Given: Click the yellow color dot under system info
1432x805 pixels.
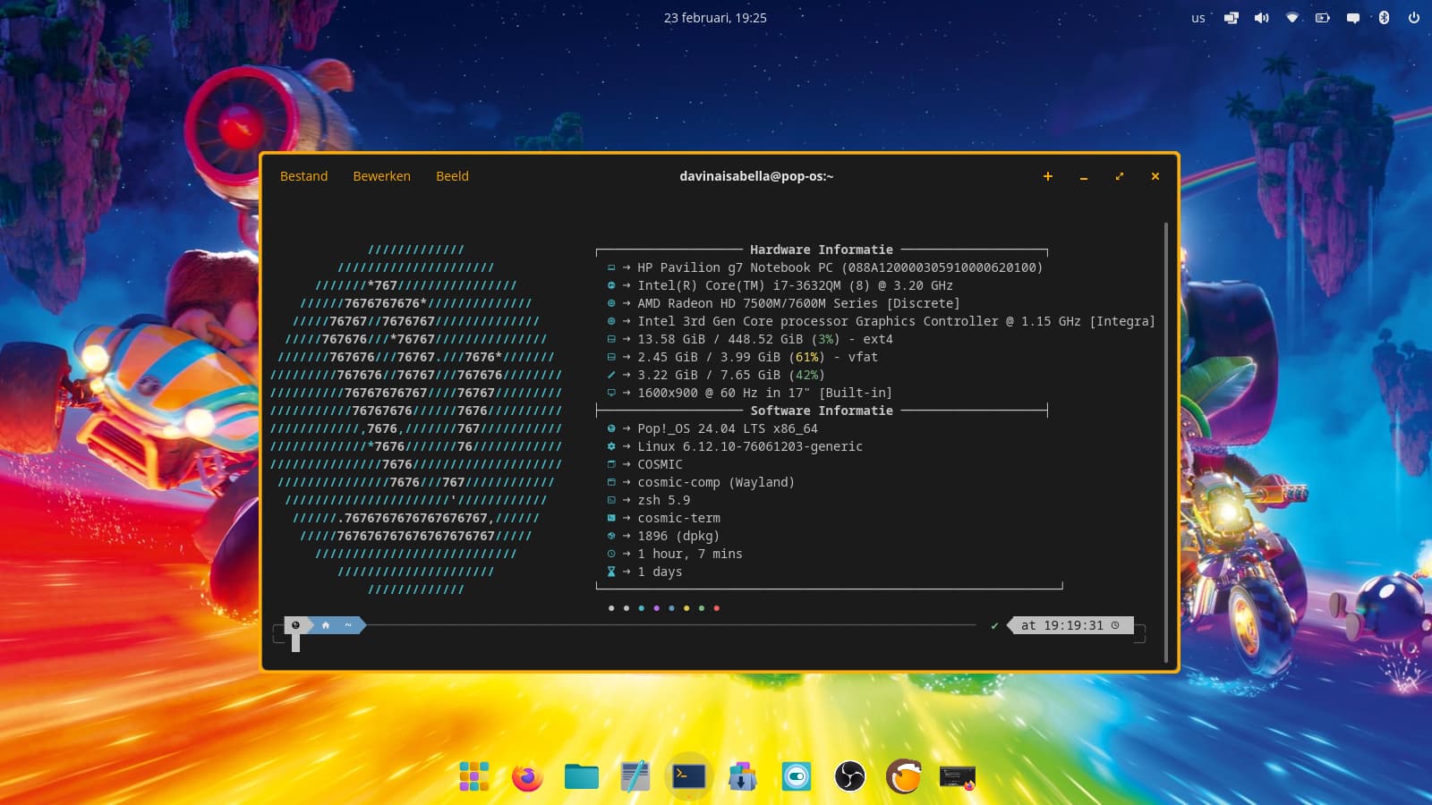Looking at the screenshot, I should (x=686, y=608).
